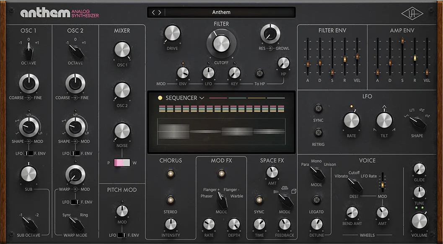Click the sequencer waveform display area
The image size is (443, 244).
click(221, 131)
